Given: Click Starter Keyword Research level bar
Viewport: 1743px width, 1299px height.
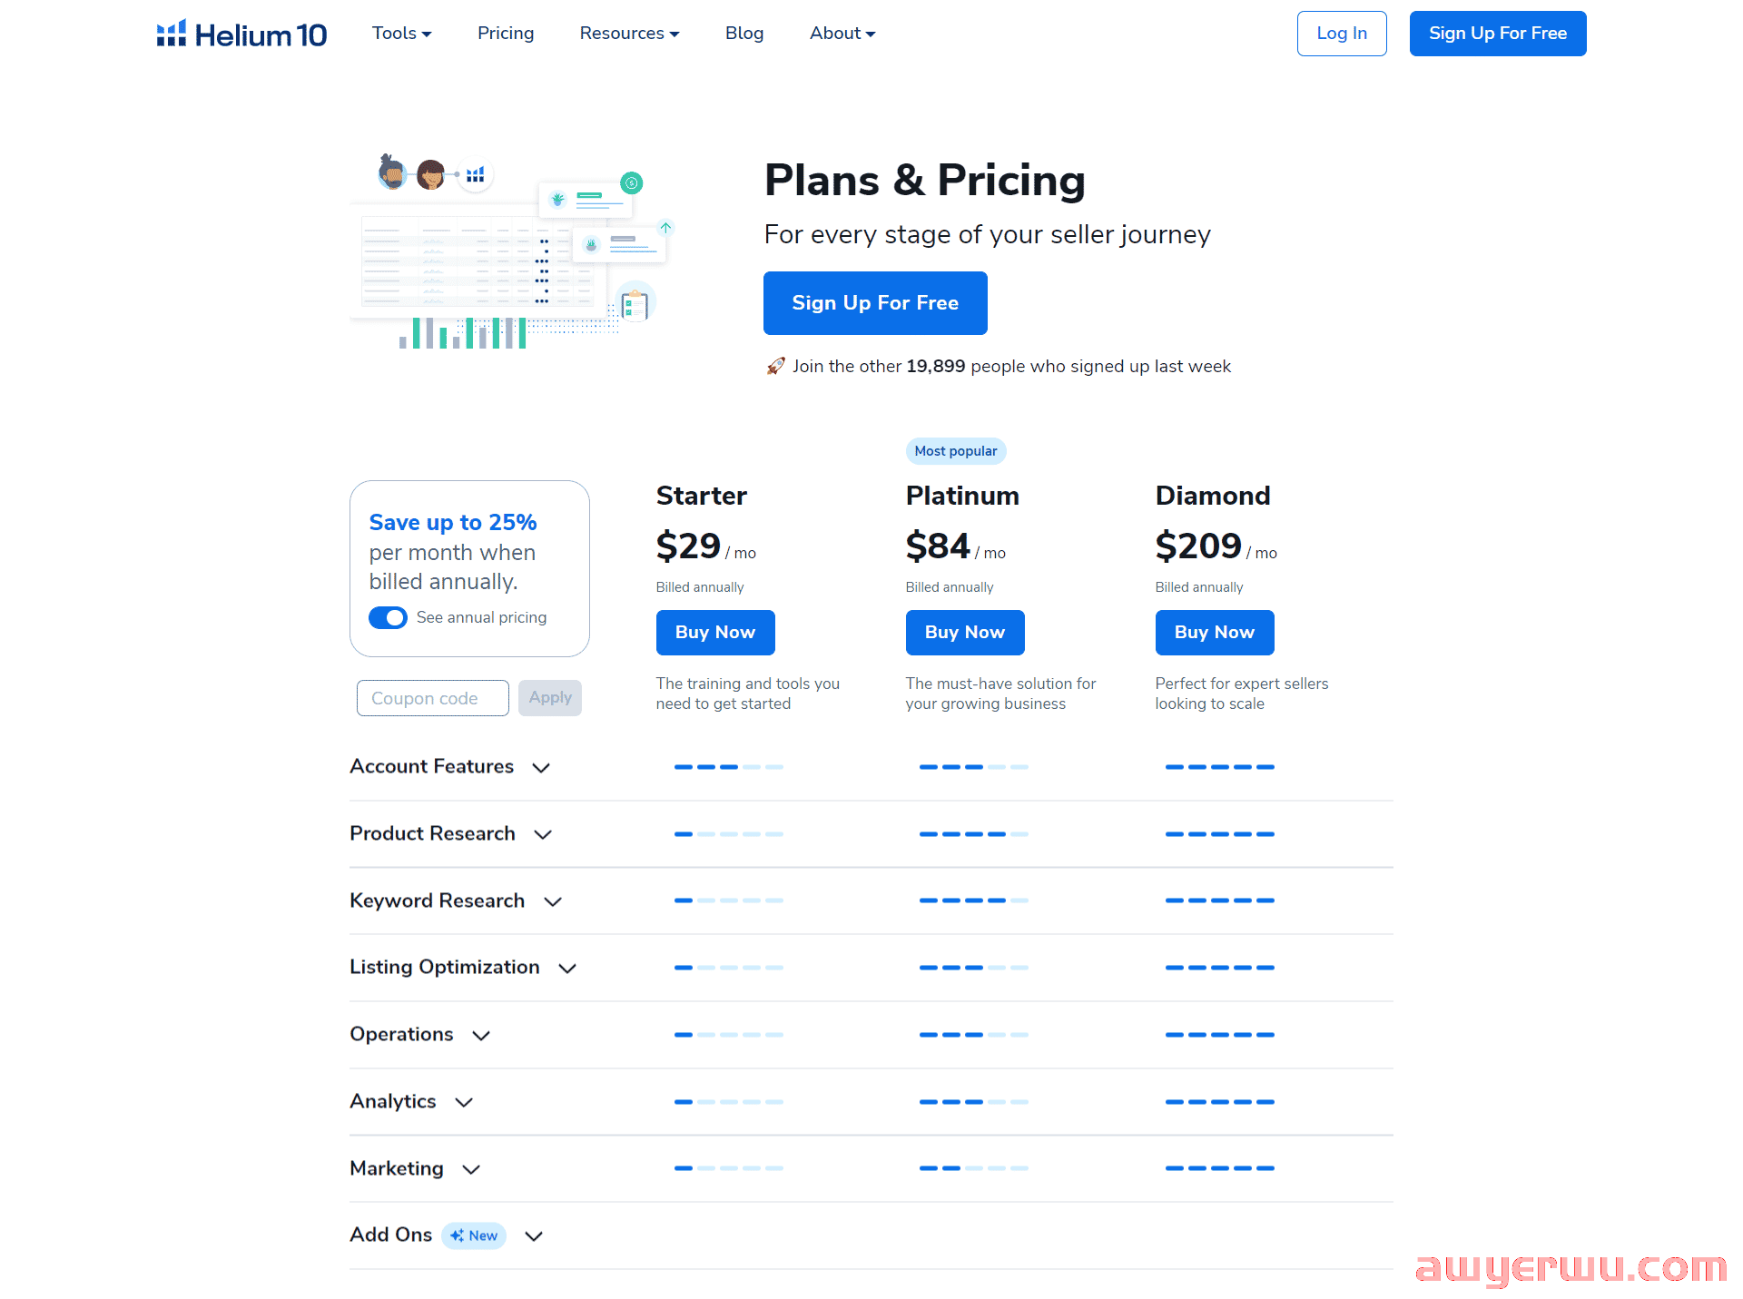Looking at the screenshot, I should [x=729, y=900].
